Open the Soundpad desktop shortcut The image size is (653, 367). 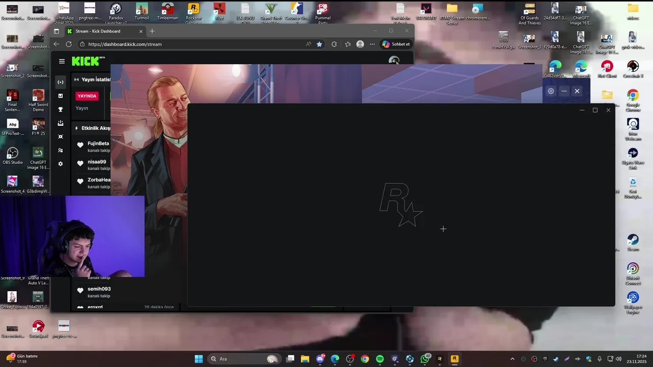[38, 329]
